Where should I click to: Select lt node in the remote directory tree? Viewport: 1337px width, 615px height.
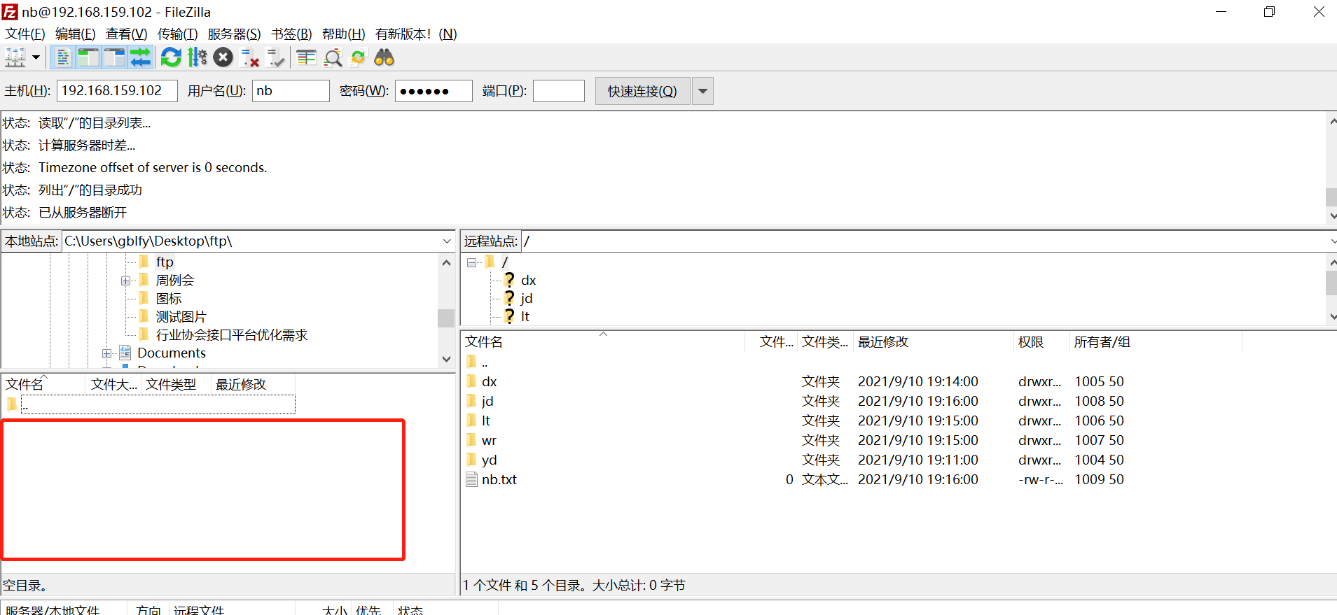coord(525,317)
